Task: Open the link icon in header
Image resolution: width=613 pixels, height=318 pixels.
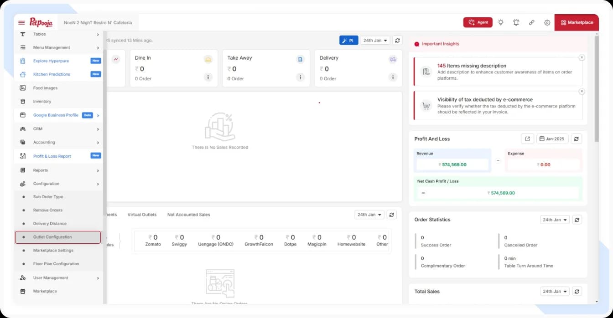Action: [532, 22]
